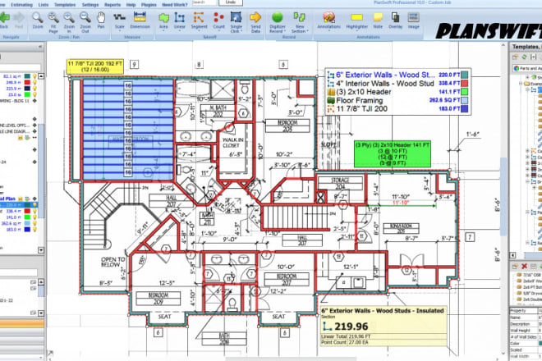Select the Highlighter tool

click(x=356, y=21)
